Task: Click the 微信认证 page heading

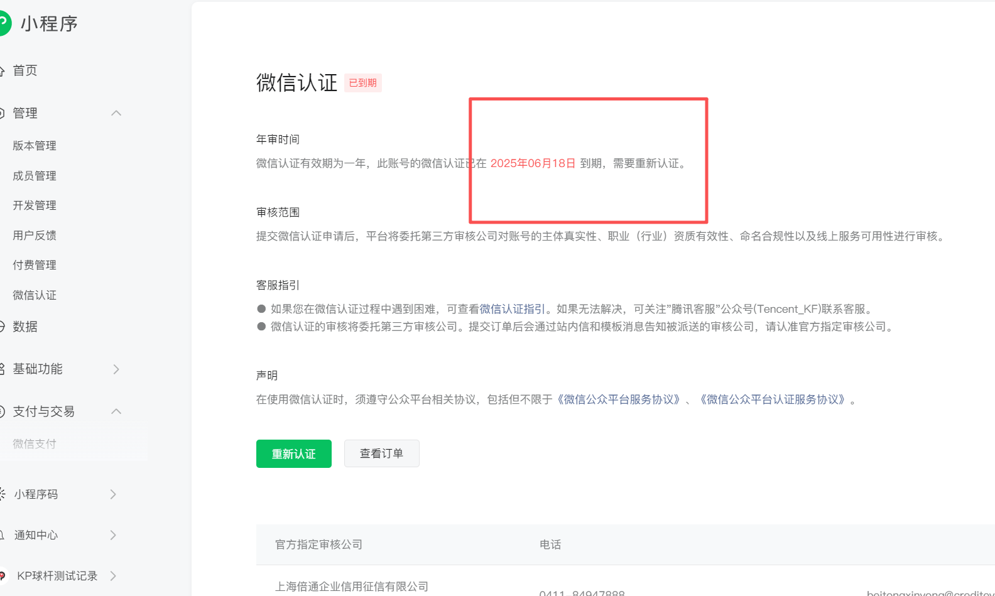Action: click(297, 83)
